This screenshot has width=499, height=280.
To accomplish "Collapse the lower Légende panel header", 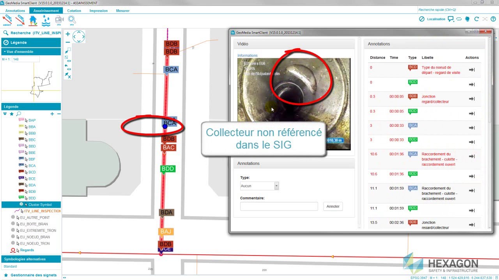I will [x=31, y=107].
